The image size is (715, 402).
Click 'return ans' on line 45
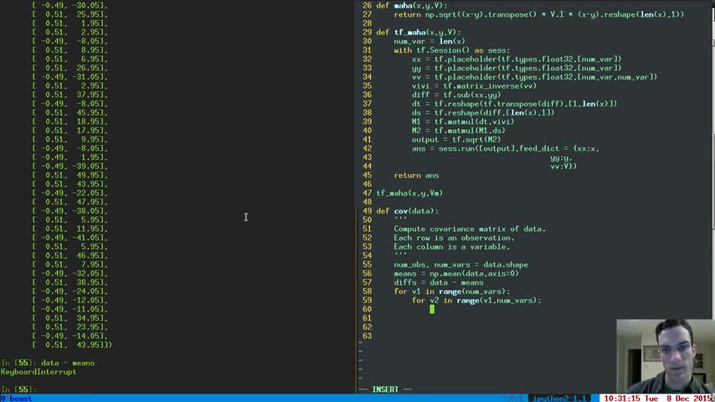(x=416, y=175)
